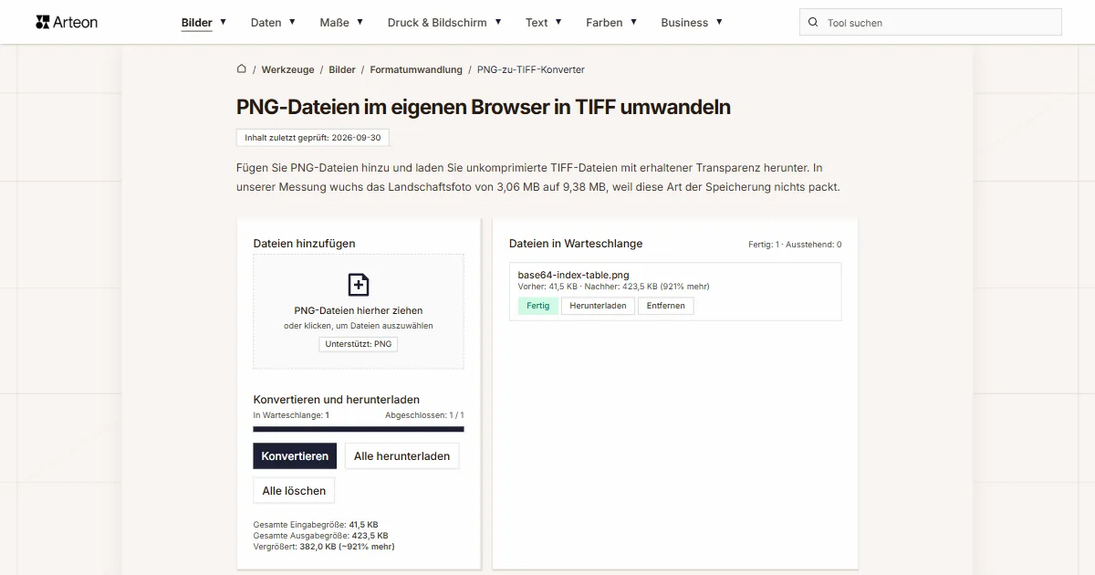The height and width of the screenshot is (575, 1095).
Task: Click the Abgeschlossen: 1 / 1 text
Action: [x=424, y=415]
